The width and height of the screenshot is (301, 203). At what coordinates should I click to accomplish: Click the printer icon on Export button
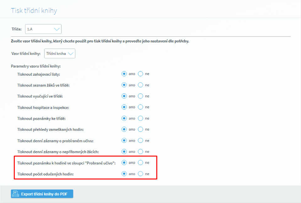(x=15, y=194)
